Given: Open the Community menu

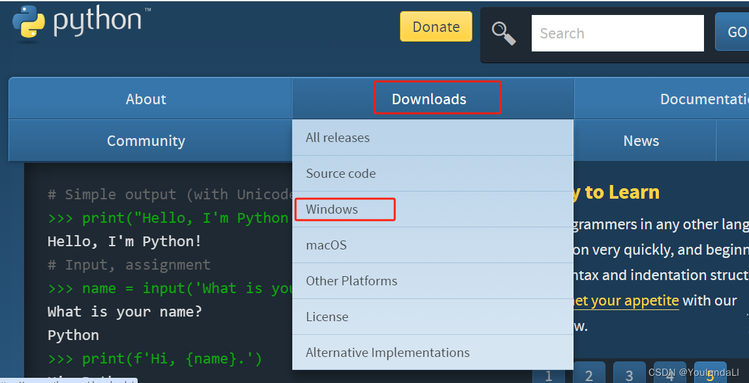Looking at the screenshot, I should (145, 141).
